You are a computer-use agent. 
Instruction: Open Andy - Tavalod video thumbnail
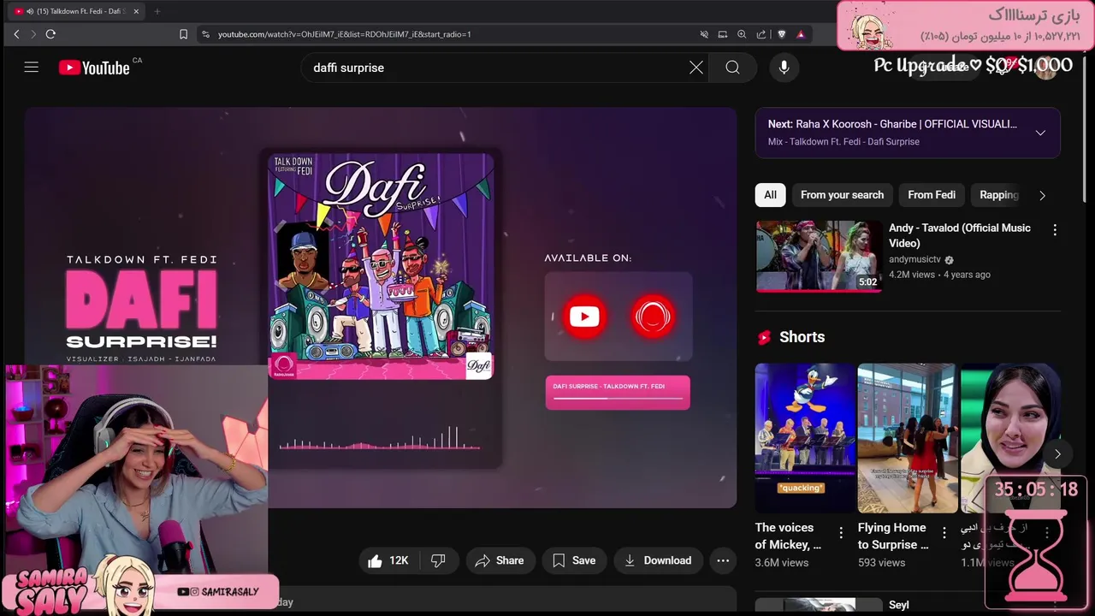(819, 257)
